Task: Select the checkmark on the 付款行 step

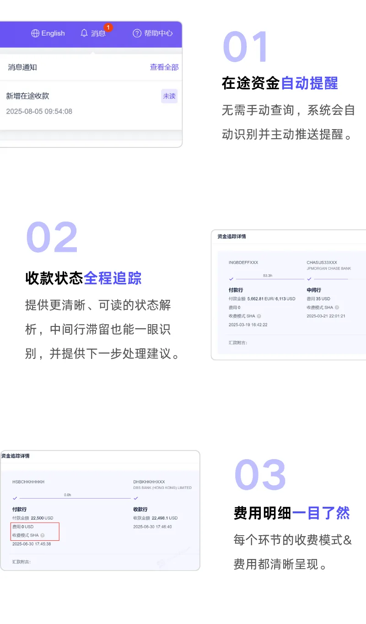Action: tap(231, 278)
